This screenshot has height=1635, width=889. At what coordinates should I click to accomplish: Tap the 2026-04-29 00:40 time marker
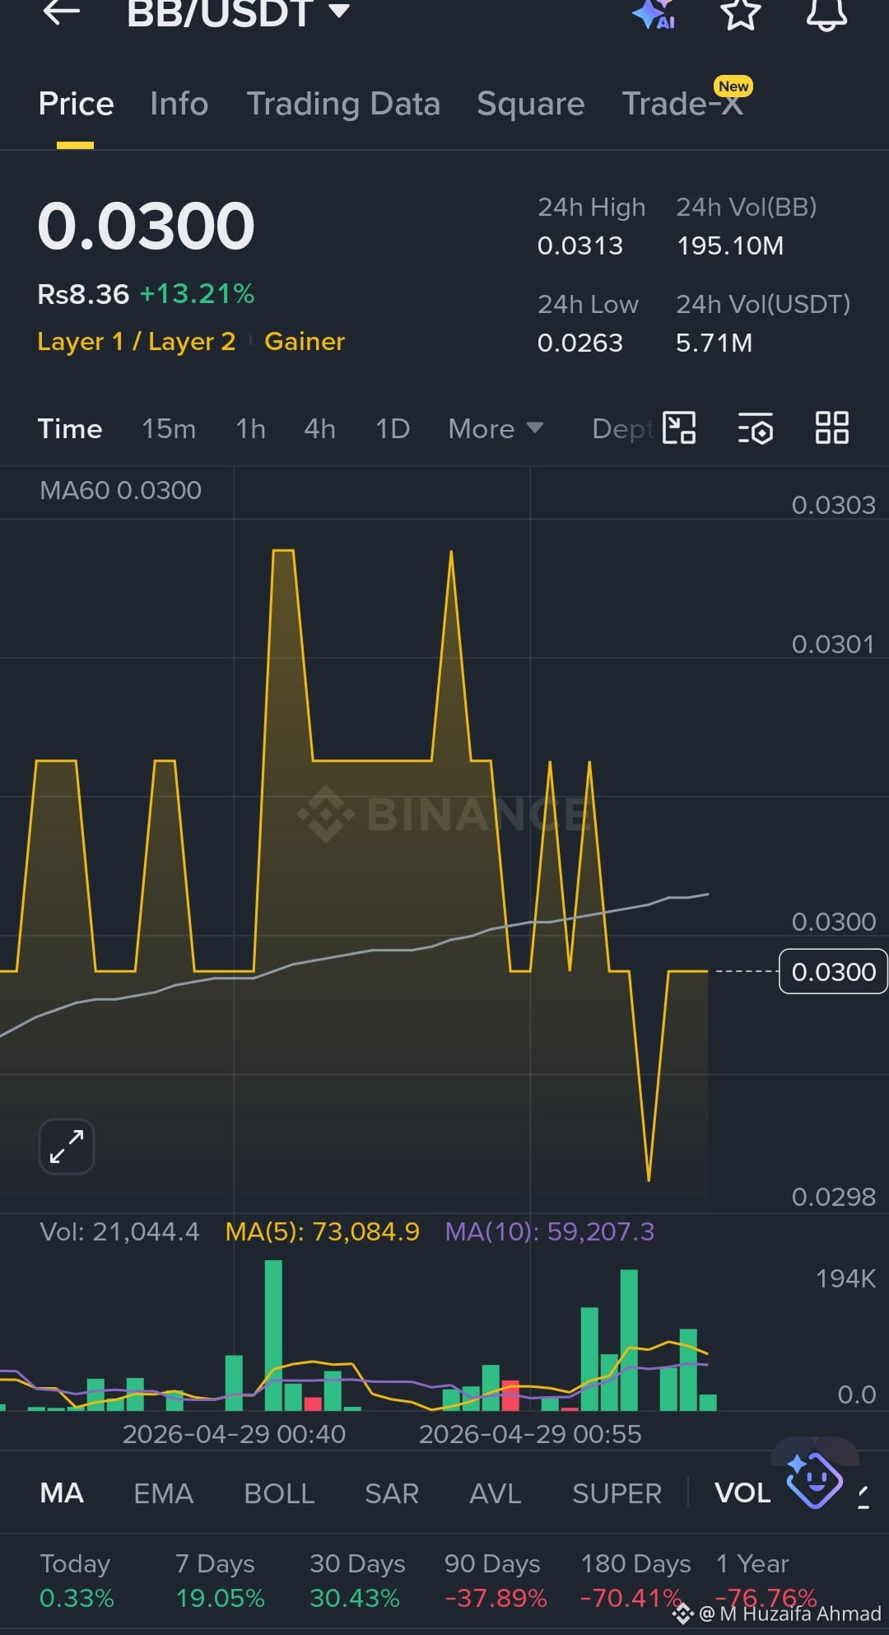(x=234, y=1434)
